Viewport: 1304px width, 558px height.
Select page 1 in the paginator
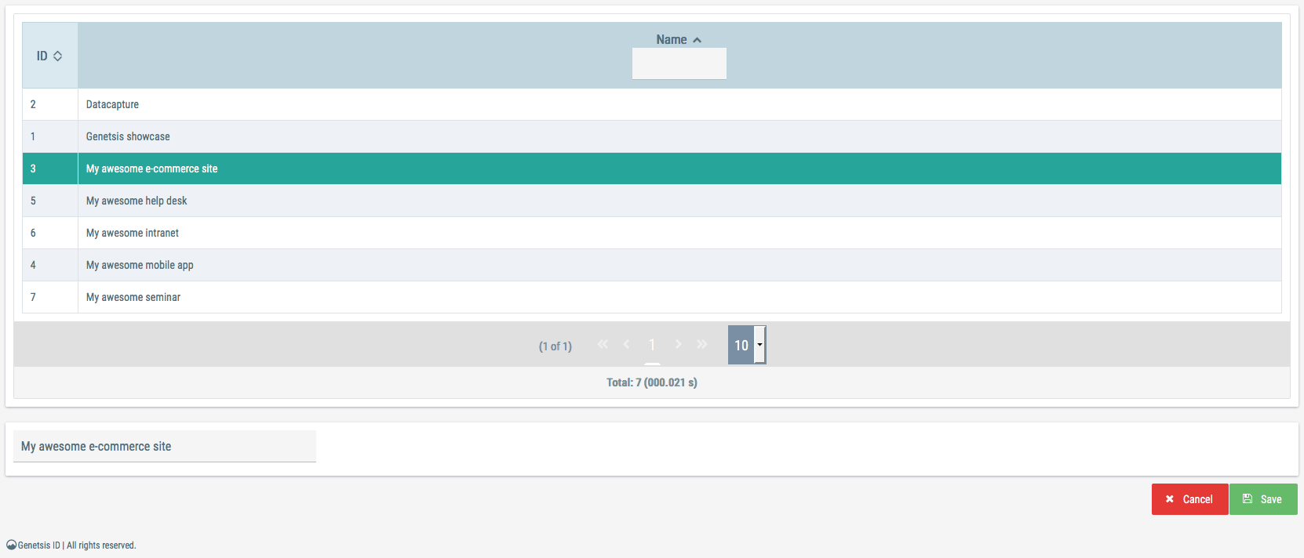pos(652,345)
